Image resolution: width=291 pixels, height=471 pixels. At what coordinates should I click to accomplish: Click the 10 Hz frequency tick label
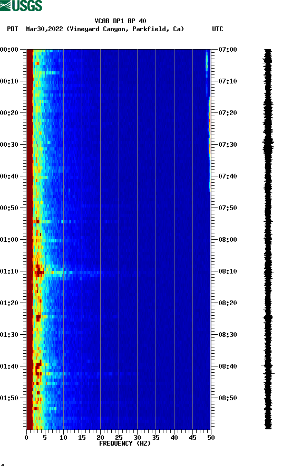[x=63, y=438]
